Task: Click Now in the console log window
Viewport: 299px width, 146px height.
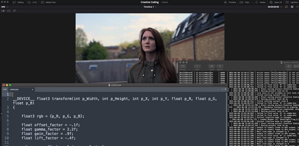Action: click(x=197, y=67)
